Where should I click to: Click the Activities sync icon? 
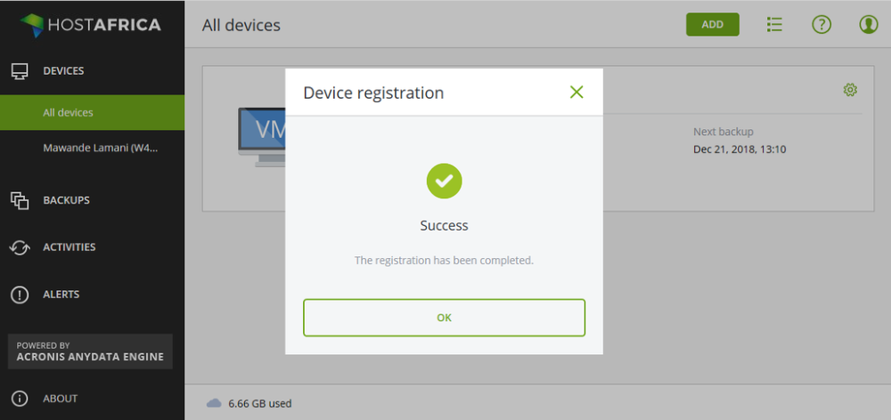tap(20, 247)
